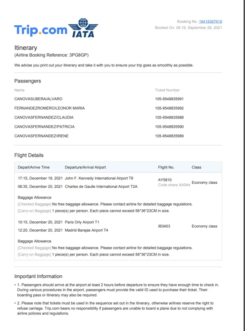Click the Important Information heading
This screenshot has height=331, width=245.
click(38, 276)
